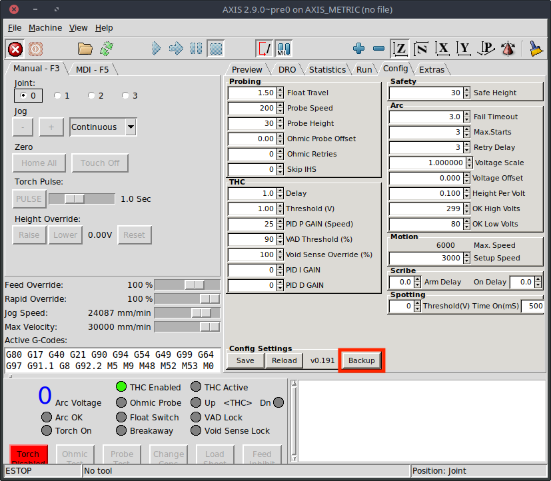Open the Continuous jog mode dropdown
Image resolution: width=551 pixels, height=481 pixels.
click(131, 127)
